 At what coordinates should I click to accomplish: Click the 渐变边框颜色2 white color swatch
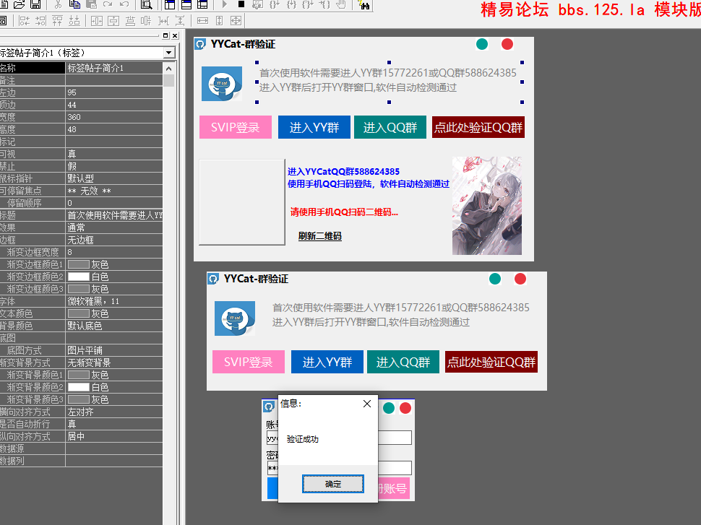[x=78, y=277]
